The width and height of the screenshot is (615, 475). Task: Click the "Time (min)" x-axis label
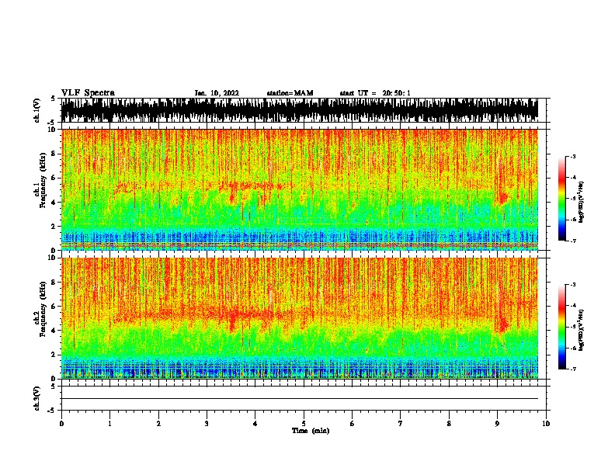pyautogui.click(x=311, y=431)
